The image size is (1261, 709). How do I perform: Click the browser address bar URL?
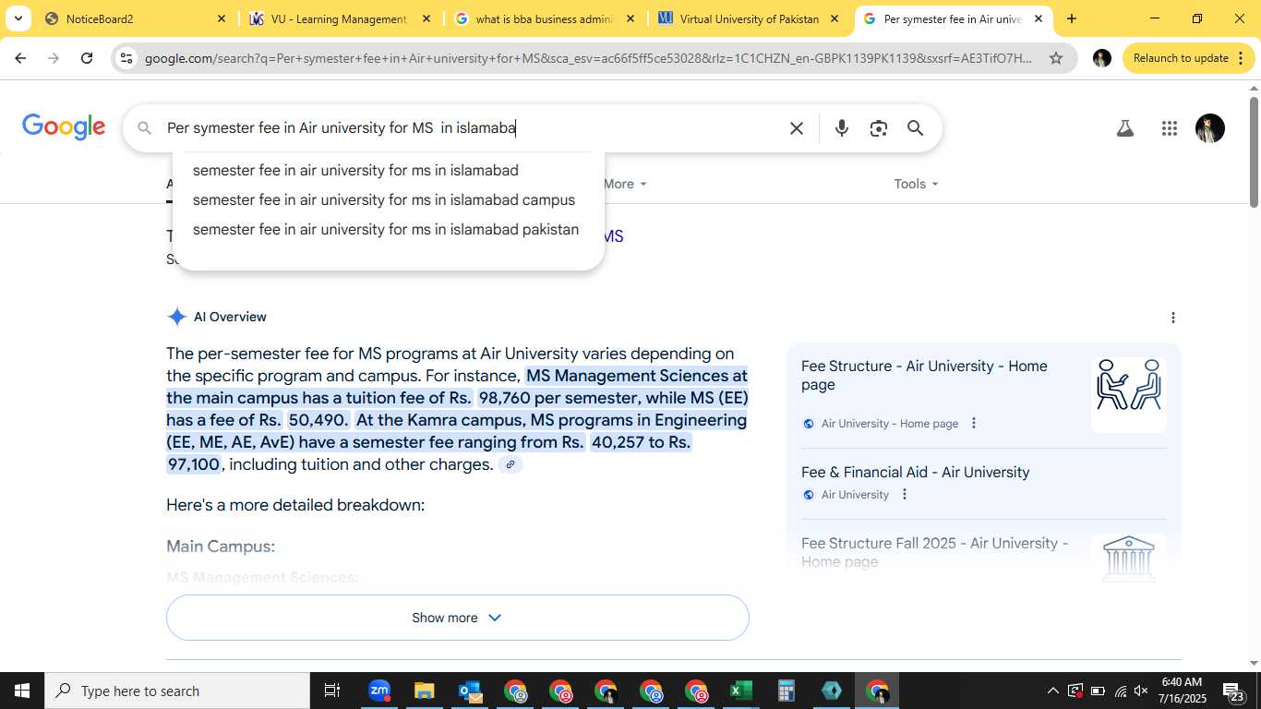click(588, 58)
